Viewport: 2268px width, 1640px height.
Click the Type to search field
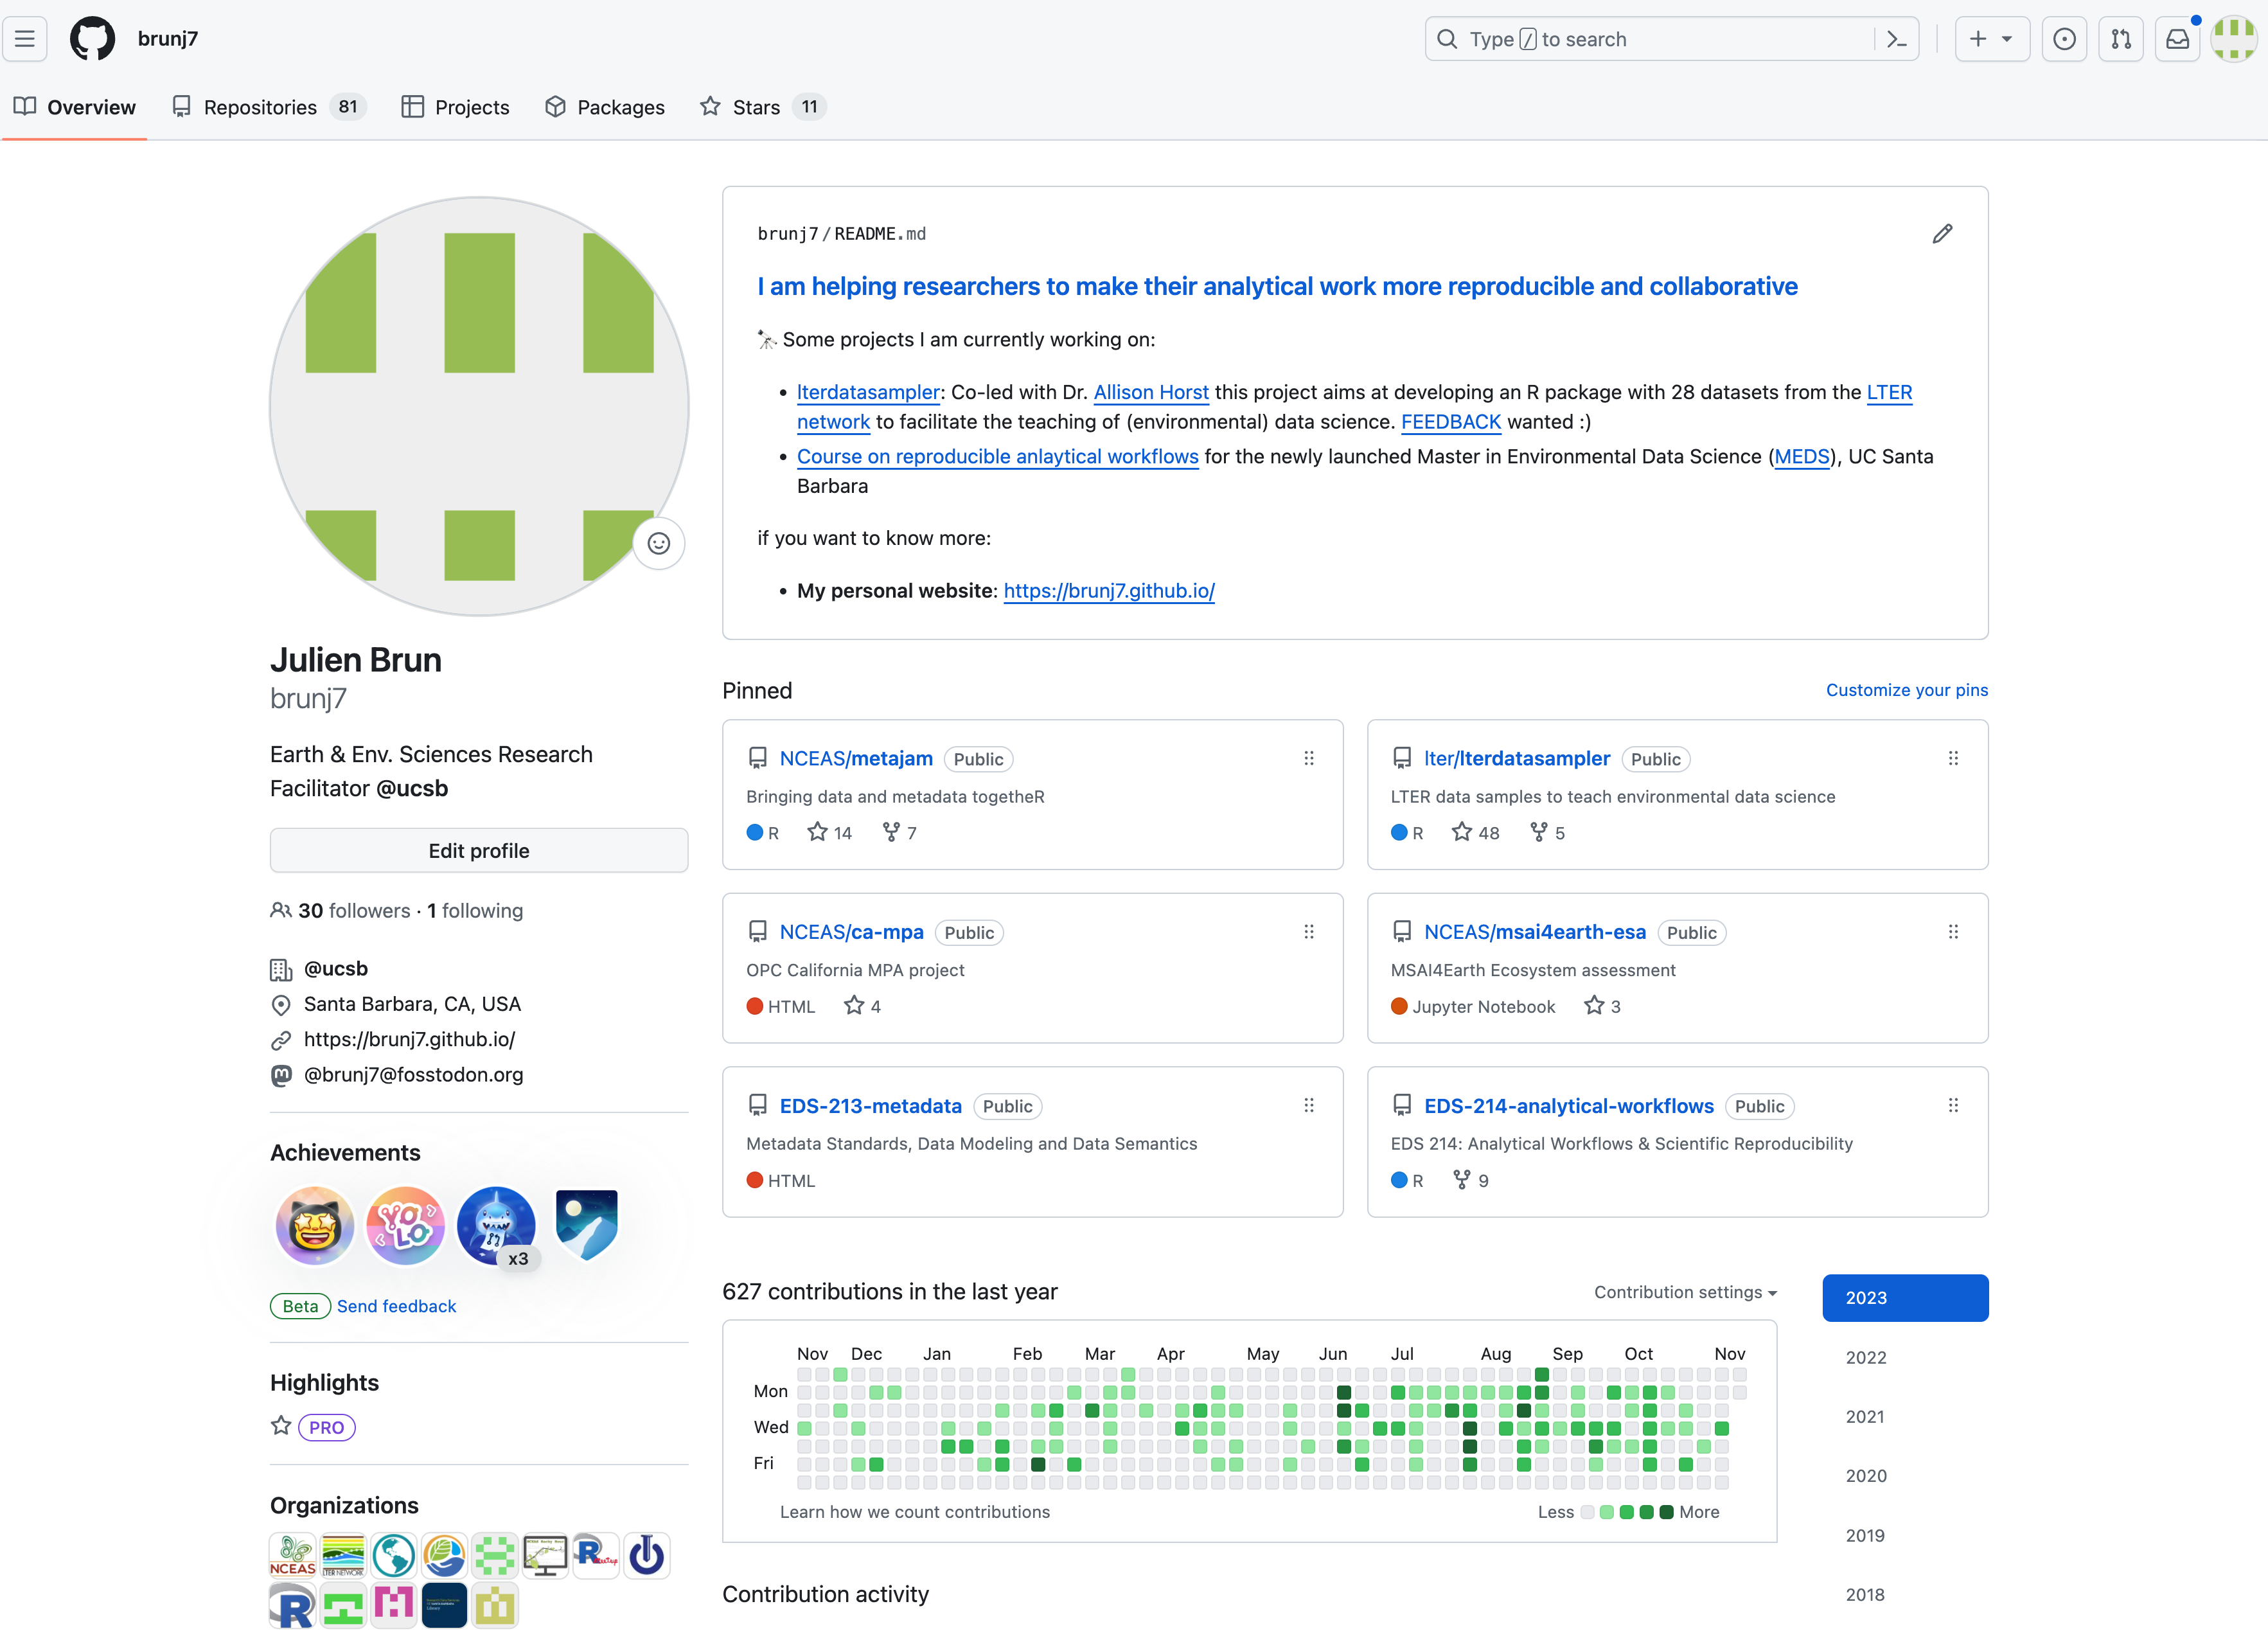1650,39
